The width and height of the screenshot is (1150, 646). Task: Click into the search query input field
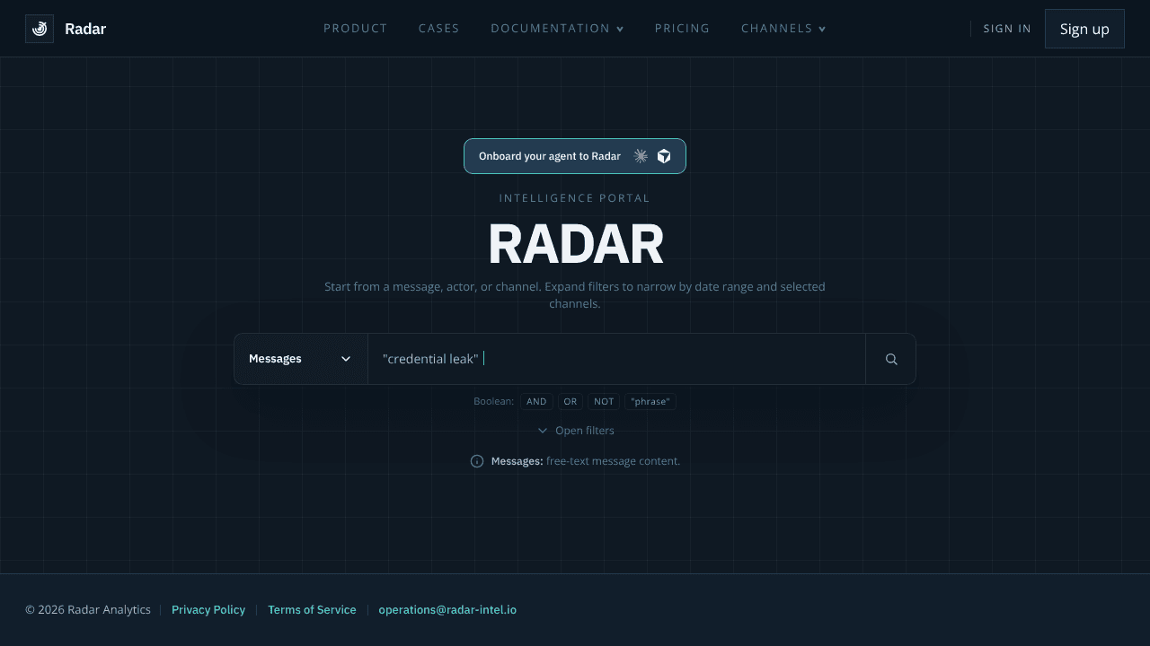(x=616, y=359)
